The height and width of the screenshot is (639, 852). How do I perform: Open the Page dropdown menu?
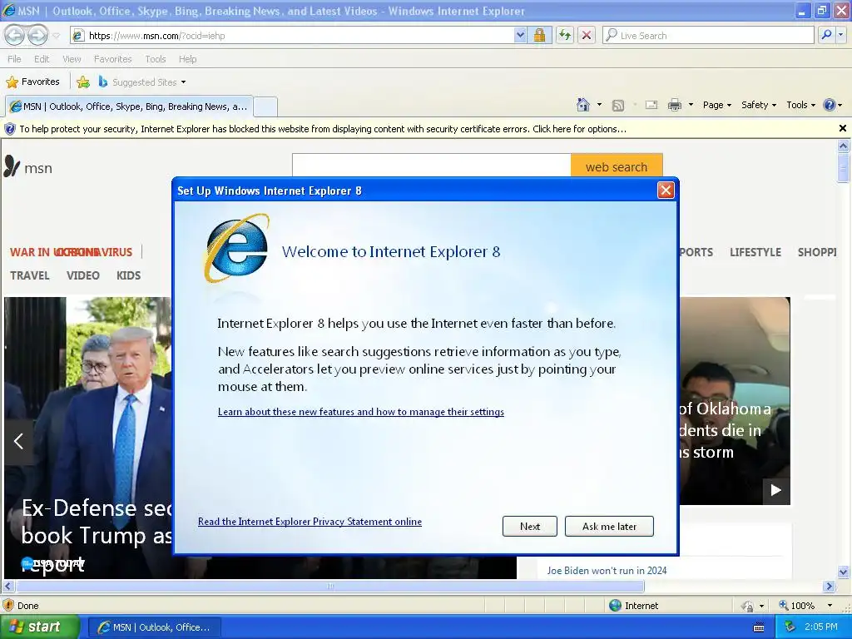point(716,105)
